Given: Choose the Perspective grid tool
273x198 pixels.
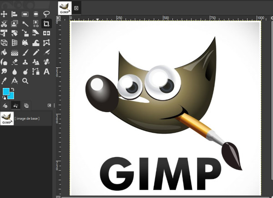Looking at the screenshot, I should [x=15, y=43].
